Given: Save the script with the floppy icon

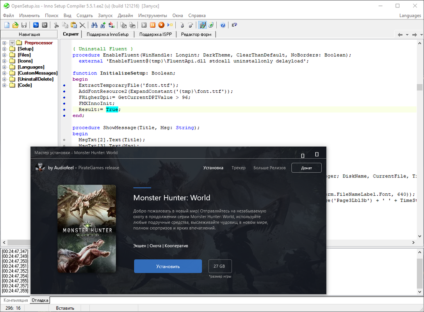Looking at the screenshot, I should point(24,25).
